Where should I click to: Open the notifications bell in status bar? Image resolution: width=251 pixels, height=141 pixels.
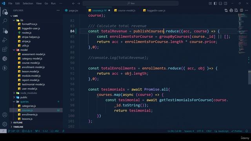click(247, 131)
